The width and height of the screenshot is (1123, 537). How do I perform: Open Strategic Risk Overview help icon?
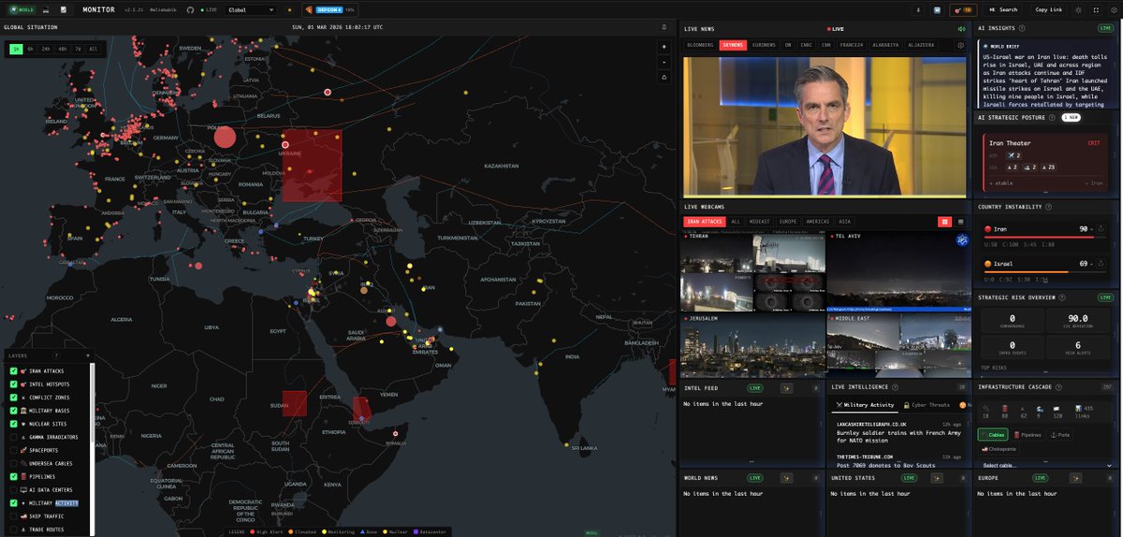pos(1061,298)
